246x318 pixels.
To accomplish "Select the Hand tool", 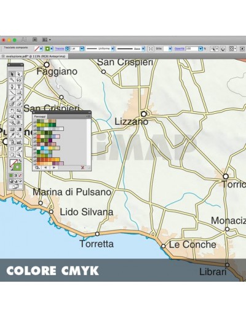I will pos(12,154).
